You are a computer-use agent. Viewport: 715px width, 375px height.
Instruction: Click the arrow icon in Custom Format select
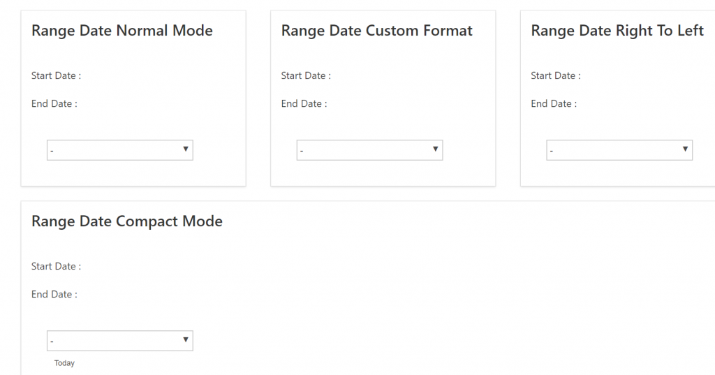(436, 149)
